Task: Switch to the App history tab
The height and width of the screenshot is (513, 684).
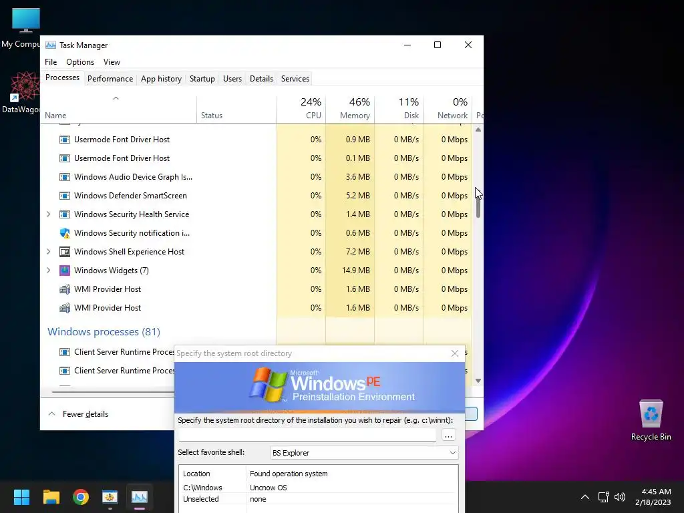Action: click(x=161, y=79)
